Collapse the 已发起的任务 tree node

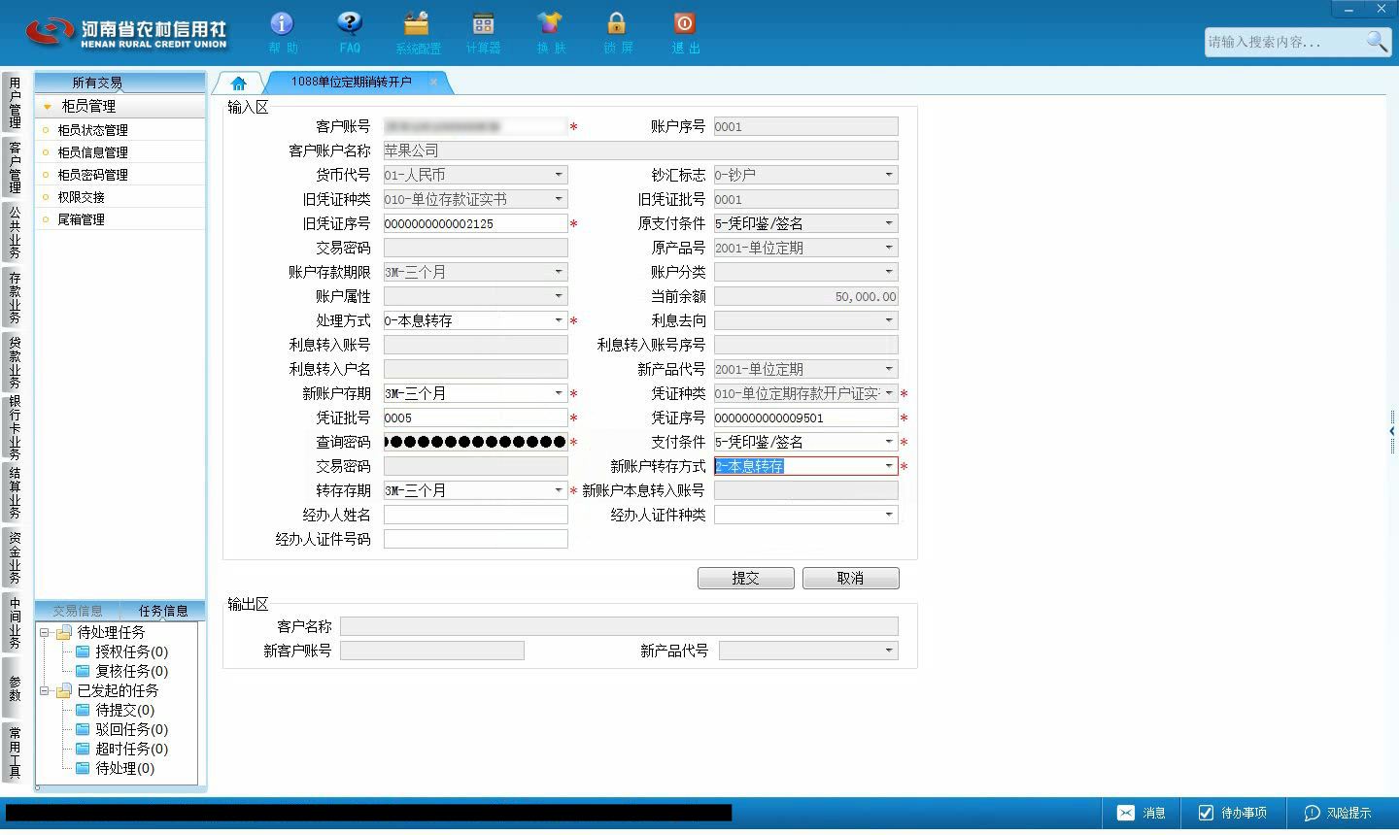coord(44,691)
